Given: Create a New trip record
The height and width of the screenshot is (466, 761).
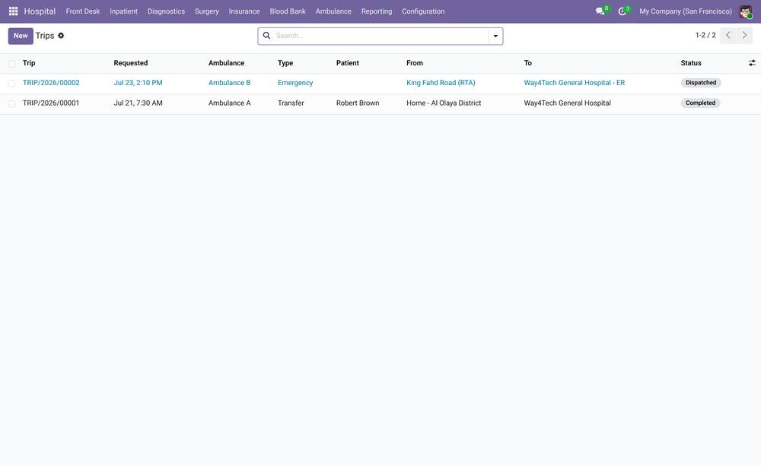Looking at the screenshot, I should (x=21, y=36).
